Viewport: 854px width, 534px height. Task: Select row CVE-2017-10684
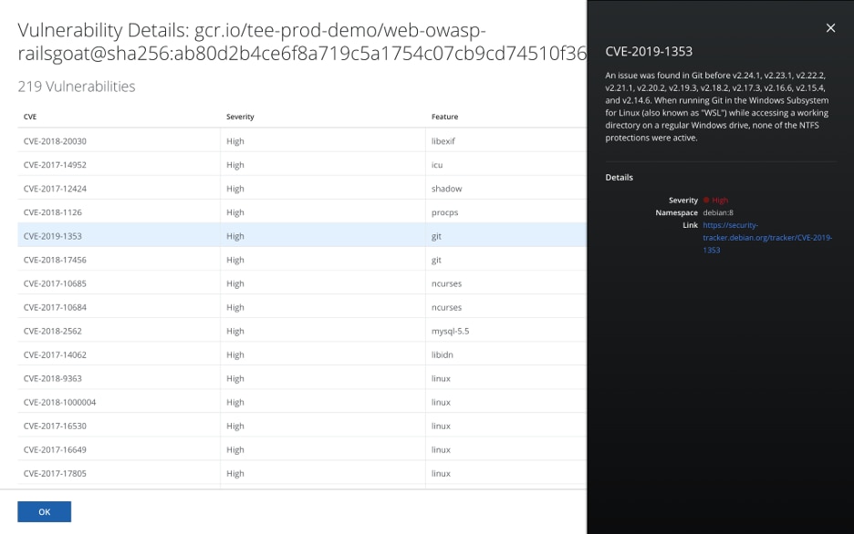(302, 307)
